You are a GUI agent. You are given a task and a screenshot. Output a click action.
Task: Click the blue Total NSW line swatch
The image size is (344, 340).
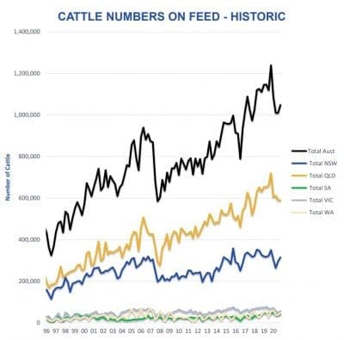299,164
